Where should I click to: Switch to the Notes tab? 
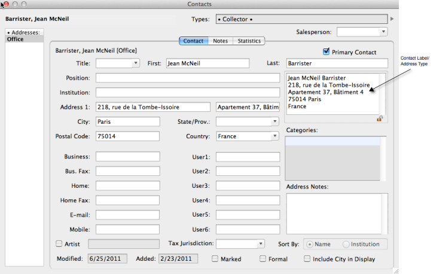coord(220,41)
